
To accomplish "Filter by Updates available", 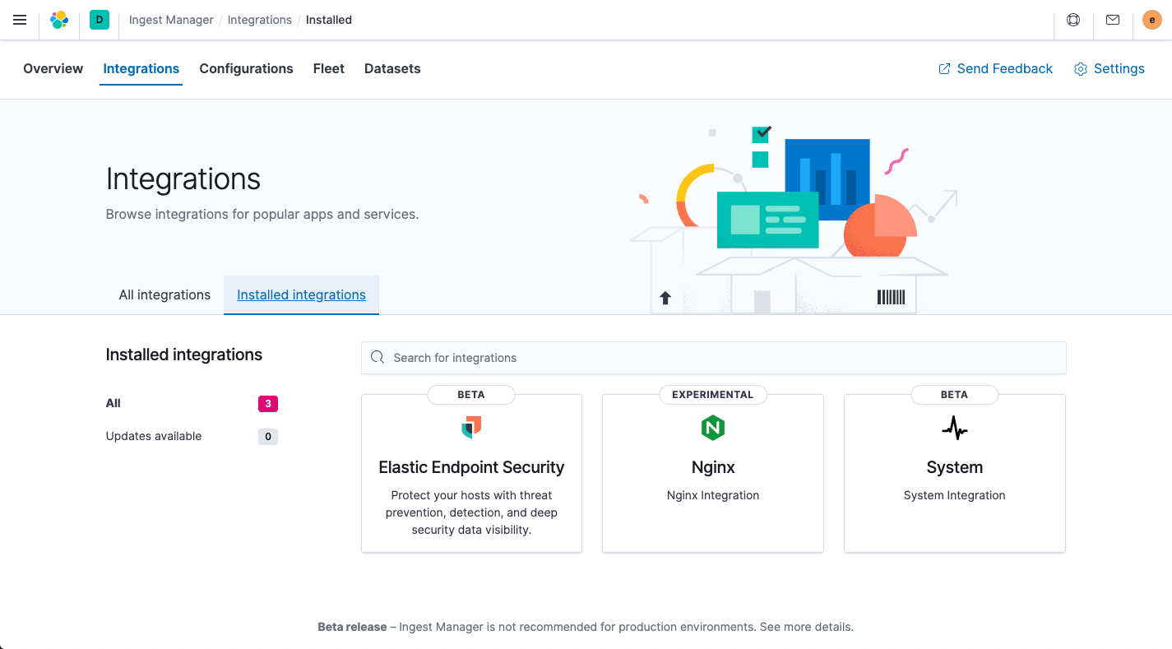I will coord(154,436).
